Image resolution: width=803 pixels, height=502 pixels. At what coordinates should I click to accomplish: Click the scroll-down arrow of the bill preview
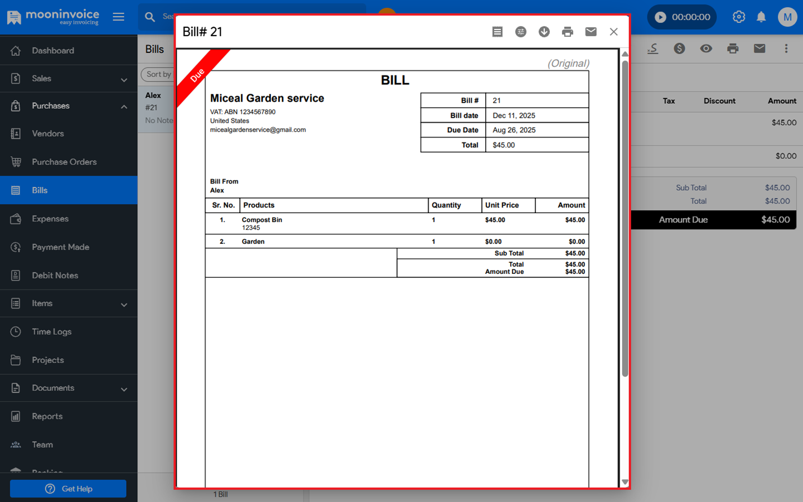[625, 482]
